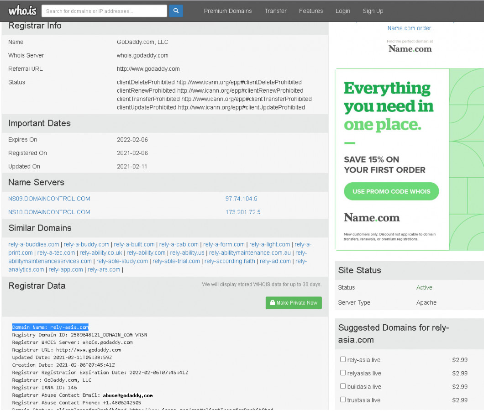Click the small Name.com logo under Find the perfect domain
The height and width of the screenshot is (411, 484).
(x=410, y=49)
